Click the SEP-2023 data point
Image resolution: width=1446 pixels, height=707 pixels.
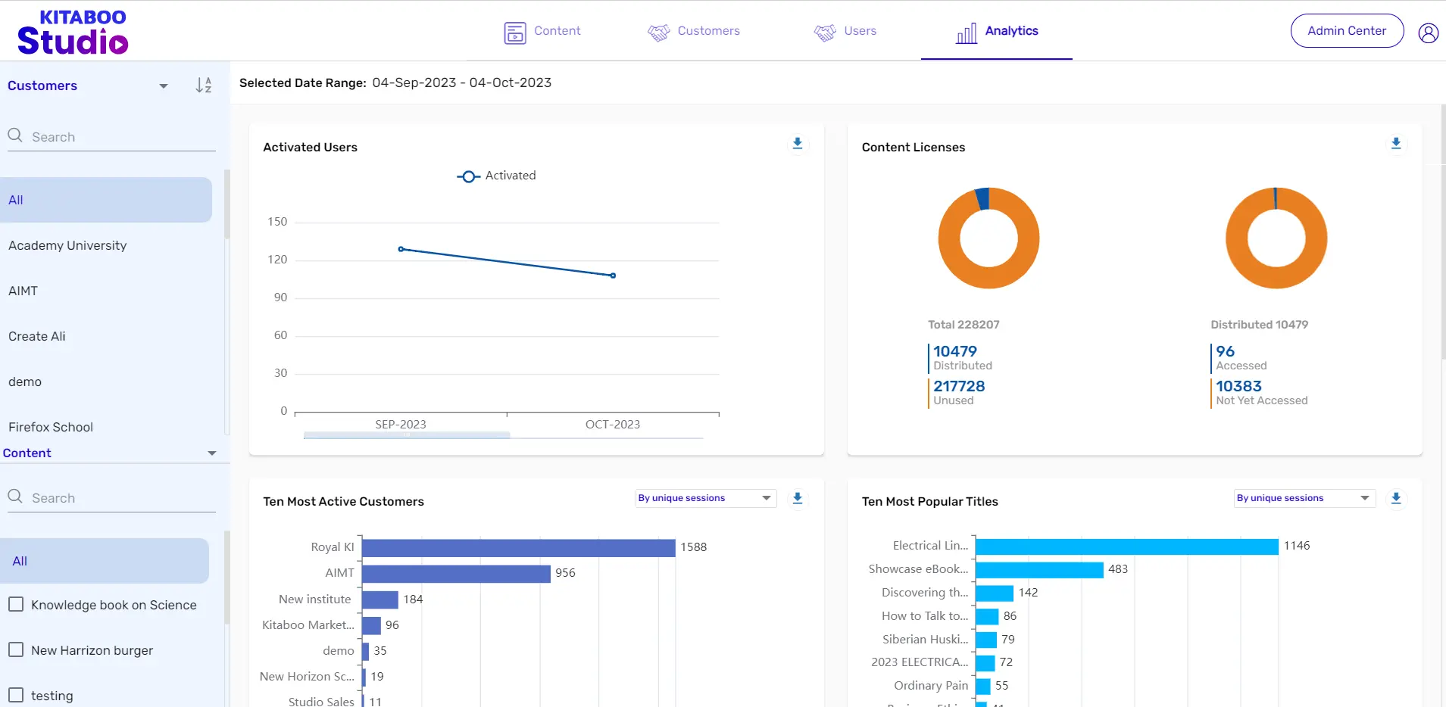(401, 249)
